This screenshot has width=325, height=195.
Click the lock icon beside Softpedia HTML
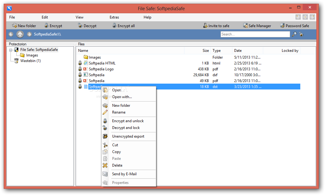coord(80,63)
